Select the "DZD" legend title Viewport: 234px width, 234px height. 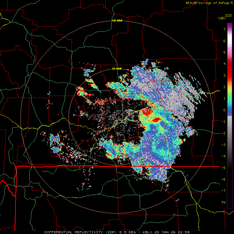pos(229,16)
